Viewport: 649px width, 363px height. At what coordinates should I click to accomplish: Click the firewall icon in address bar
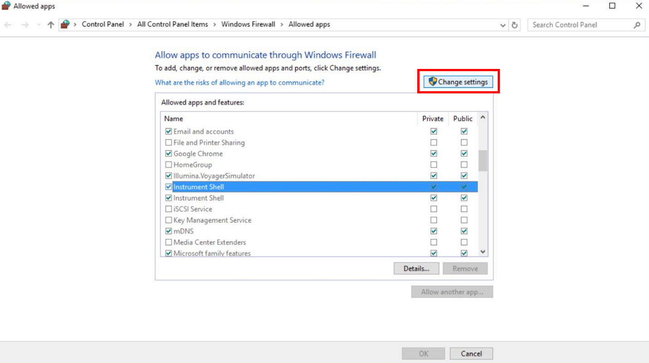tap(65, 24)
